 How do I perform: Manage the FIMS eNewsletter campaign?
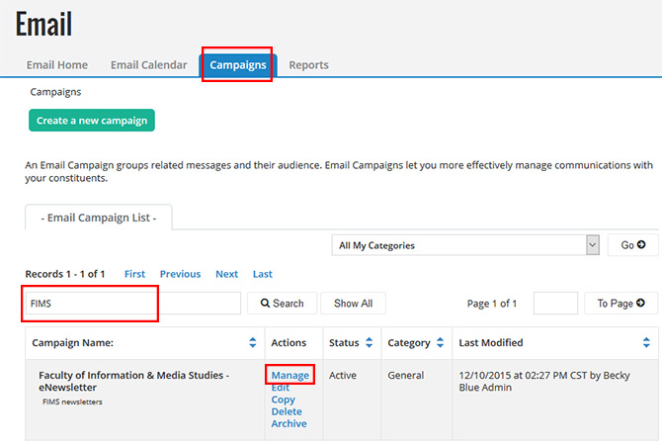tap(290, 376)
